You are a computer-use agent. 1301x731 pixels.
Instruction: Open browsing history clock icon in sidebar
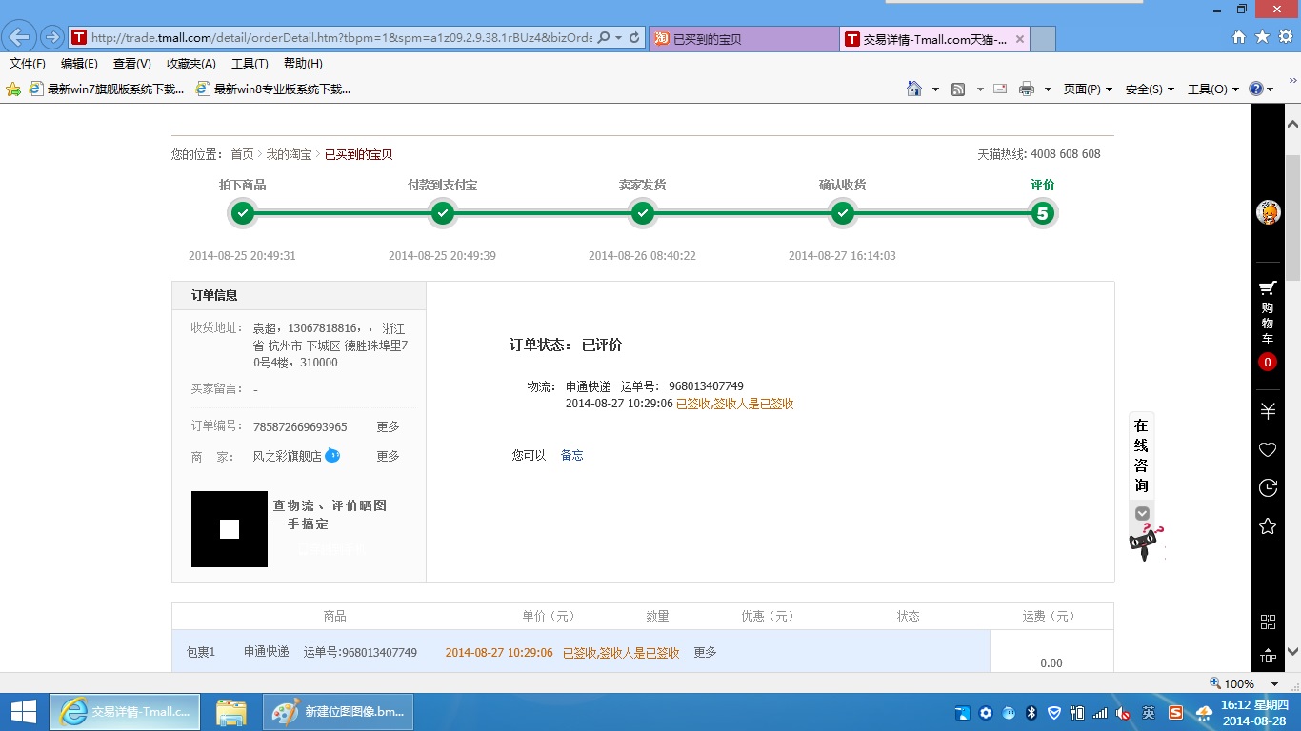pyautogui.click(x=1268, y=487)
